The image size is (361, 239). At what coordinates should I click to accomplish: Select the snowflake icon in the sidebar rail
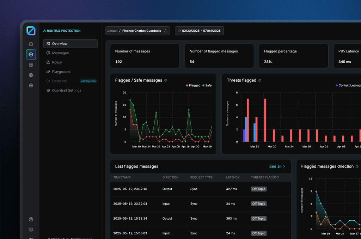[x=31, y=75]
